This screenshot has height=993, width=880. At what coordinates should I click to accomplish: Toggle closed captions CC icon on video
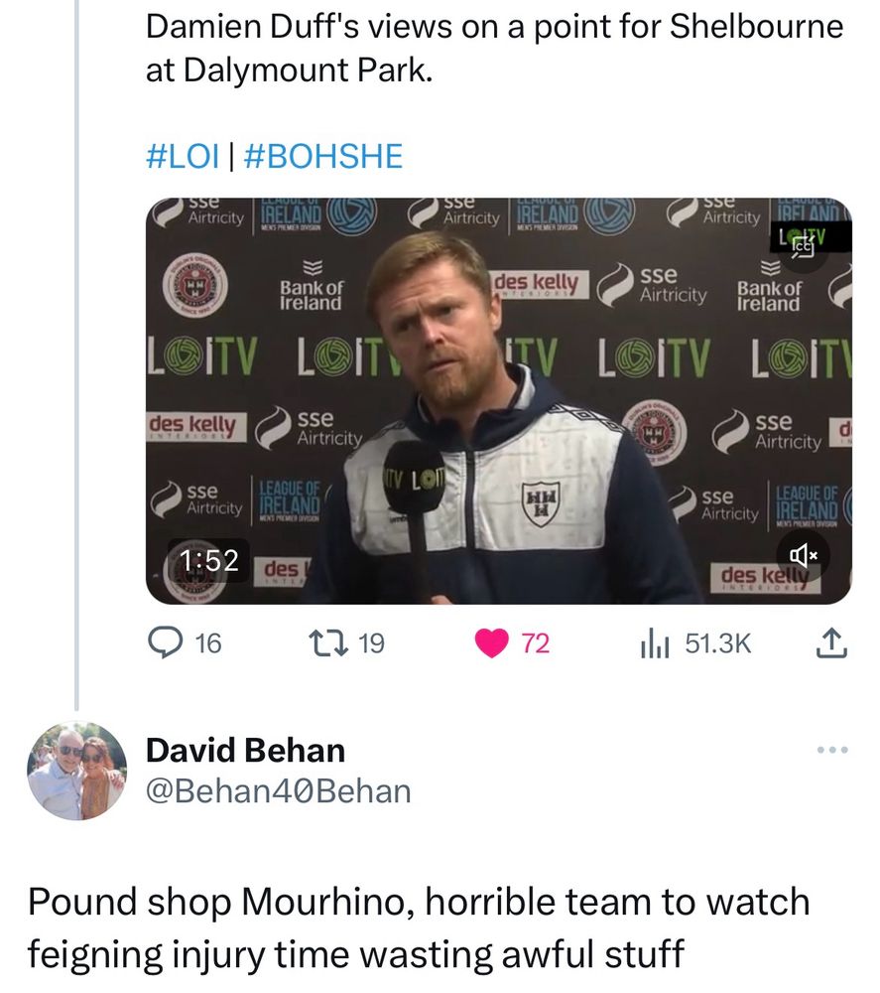pos(802,248)
